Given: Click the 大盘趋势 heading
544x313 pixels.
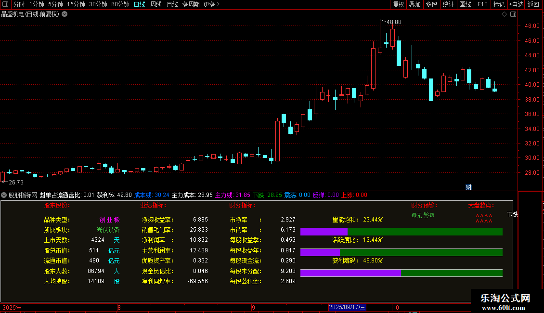Looking at the screenshot, I should [x=481, y=206].
